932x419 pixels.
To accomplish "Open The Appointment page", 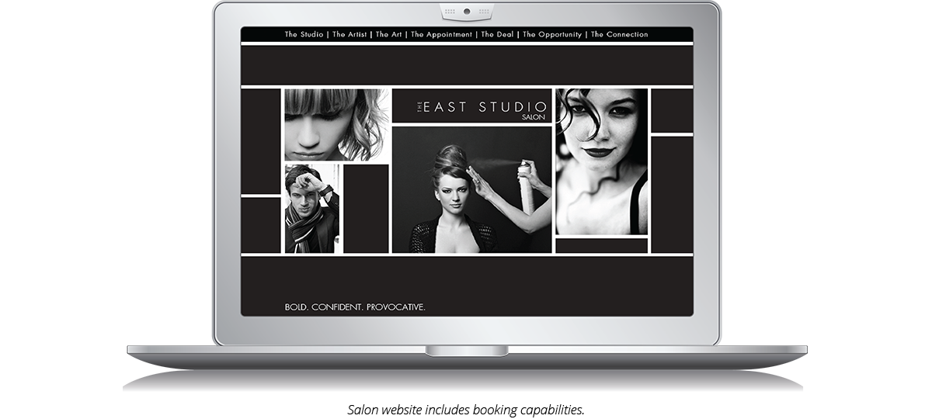I will click(x=441, y=35).
